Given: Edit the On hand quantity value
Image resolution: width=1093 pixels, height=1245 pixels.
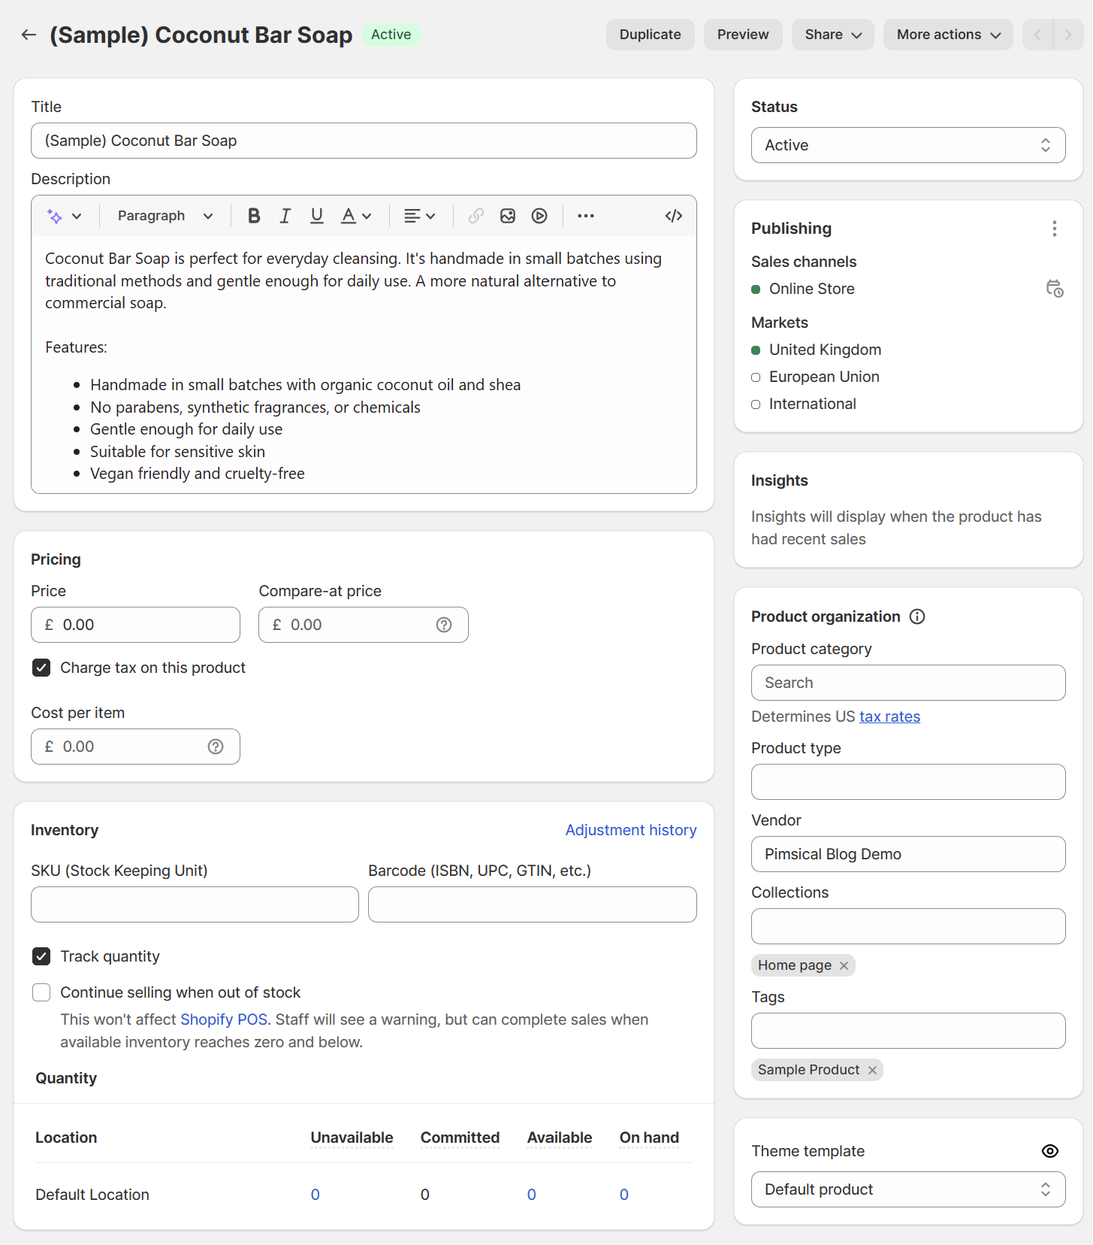Looking at the screenshot, I should click(624, 1195).
